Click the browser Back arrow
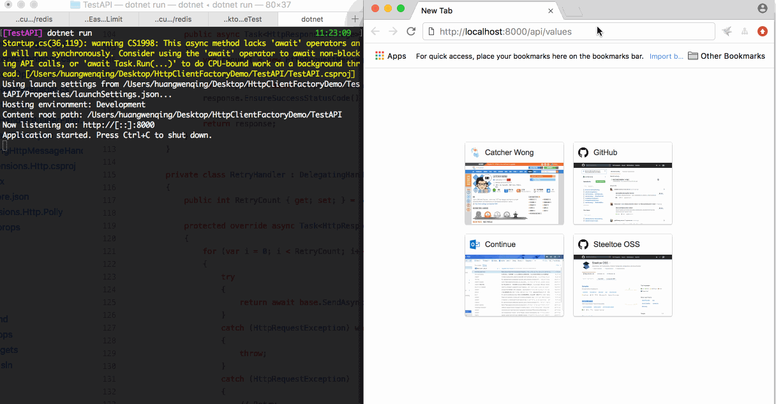The width and height of the screenshot is (776, 404). tap(375, 31)
